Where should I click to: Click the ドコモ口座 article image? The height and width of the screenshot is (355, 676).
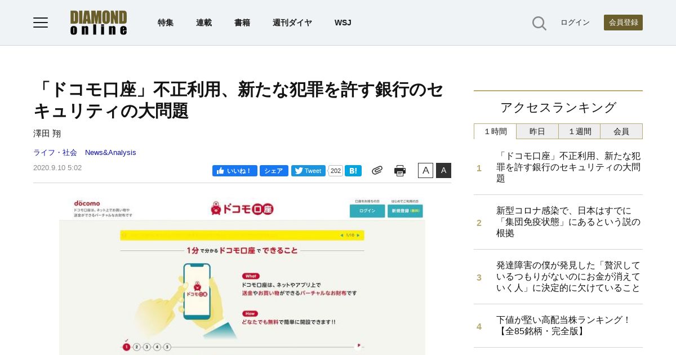tap(242, 276)
